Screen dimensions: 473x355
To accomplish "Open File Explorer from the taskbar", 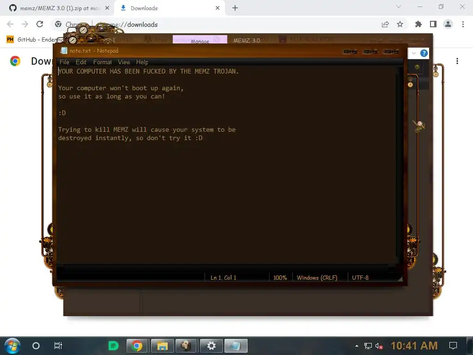I will [162, 346].
